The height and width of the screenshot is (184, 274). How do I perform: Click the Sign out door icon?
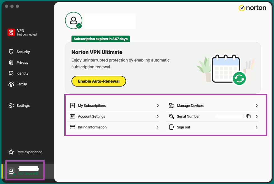tap(172, 127)
